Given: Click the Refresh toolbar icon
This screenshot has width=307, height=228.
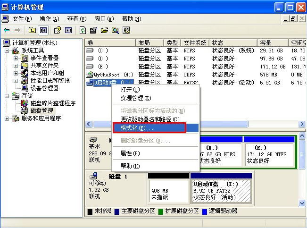Looking at the screenshot, I should point(83,30).
